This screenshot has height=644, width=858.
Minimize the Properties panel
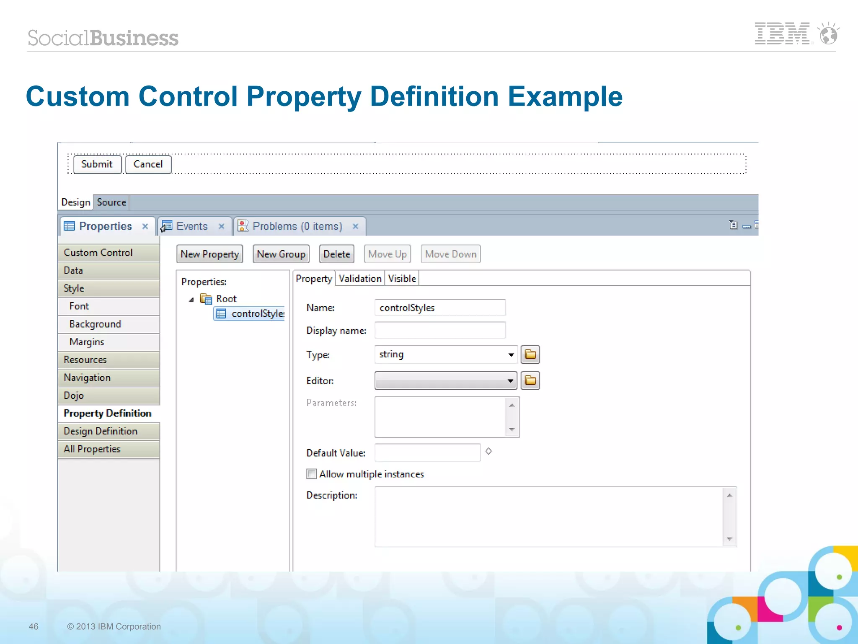[747, 226]
